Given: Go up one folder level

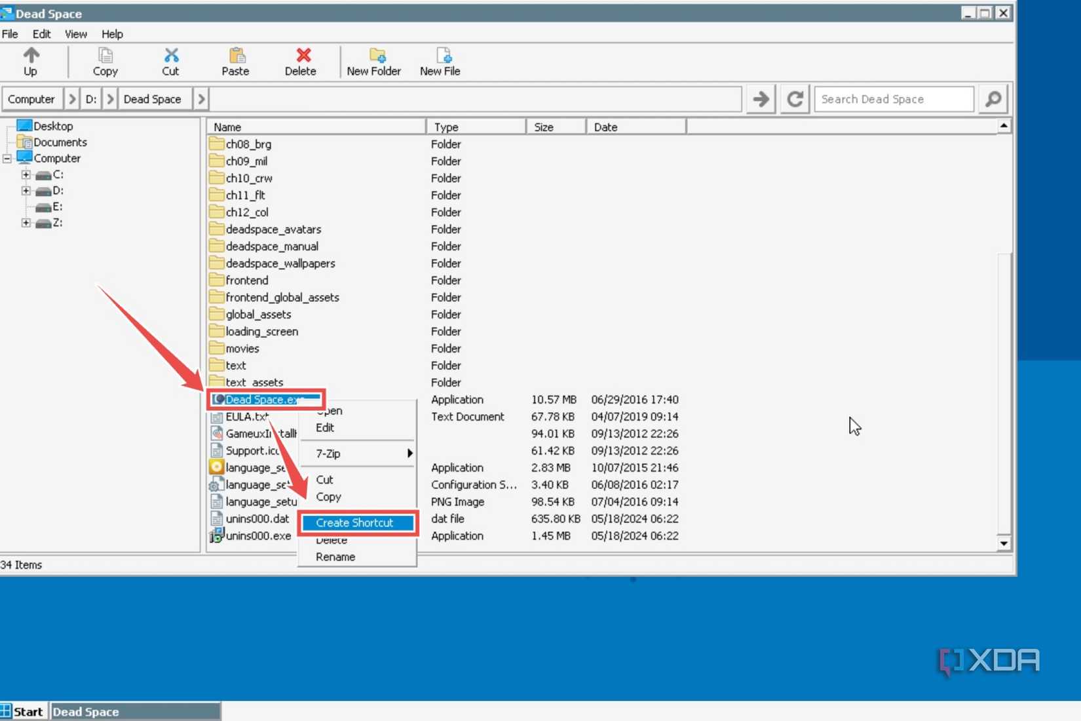Looking at the screenshot, I should point(31,62).
